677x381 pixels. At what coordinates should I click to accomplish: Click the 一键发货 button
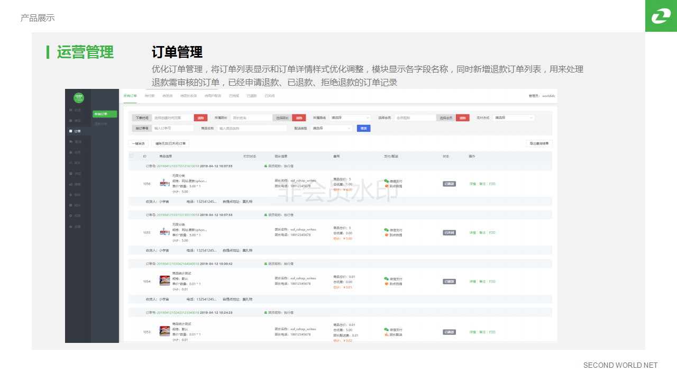(138, 143)
